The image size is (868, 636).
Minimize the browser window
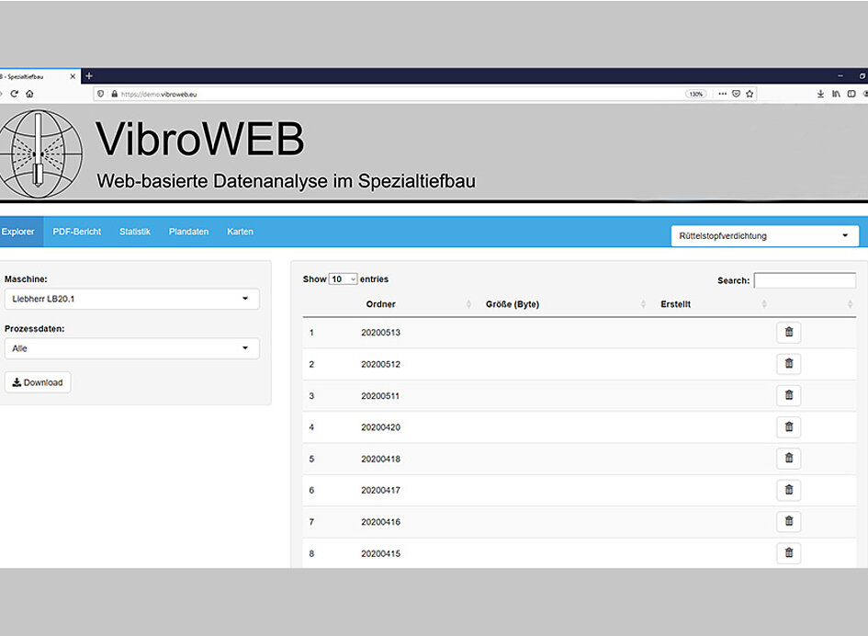tap(840, 76)
